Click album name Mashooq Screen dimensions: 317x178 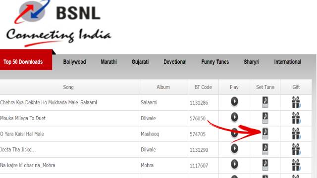(x=150, y=134)
